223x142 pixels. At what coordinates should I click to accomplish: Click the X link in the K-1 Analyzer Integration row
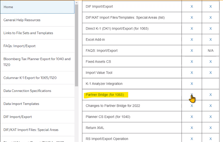coord(192,84)
